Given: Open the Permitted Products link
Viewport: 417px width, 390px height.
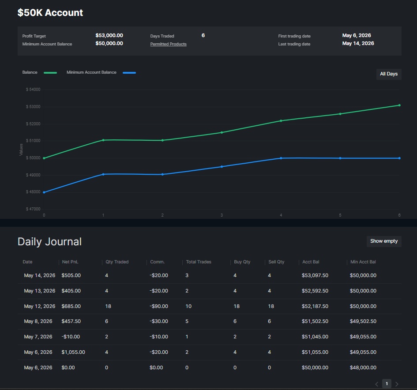Looking at the screenshot, I should (x=168, y=44).
